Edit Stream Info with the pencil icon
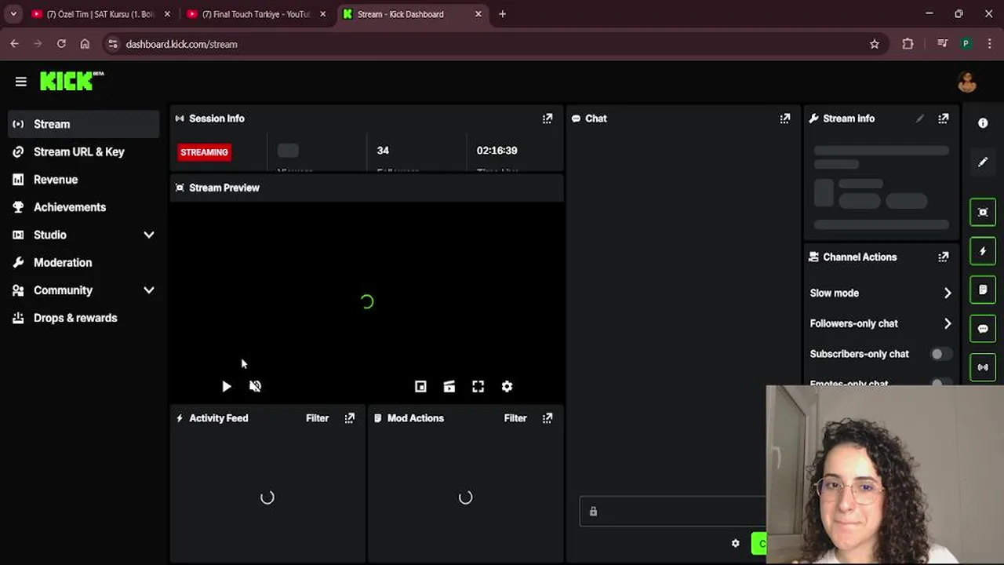1004x565 pixels. pos(920,118)
